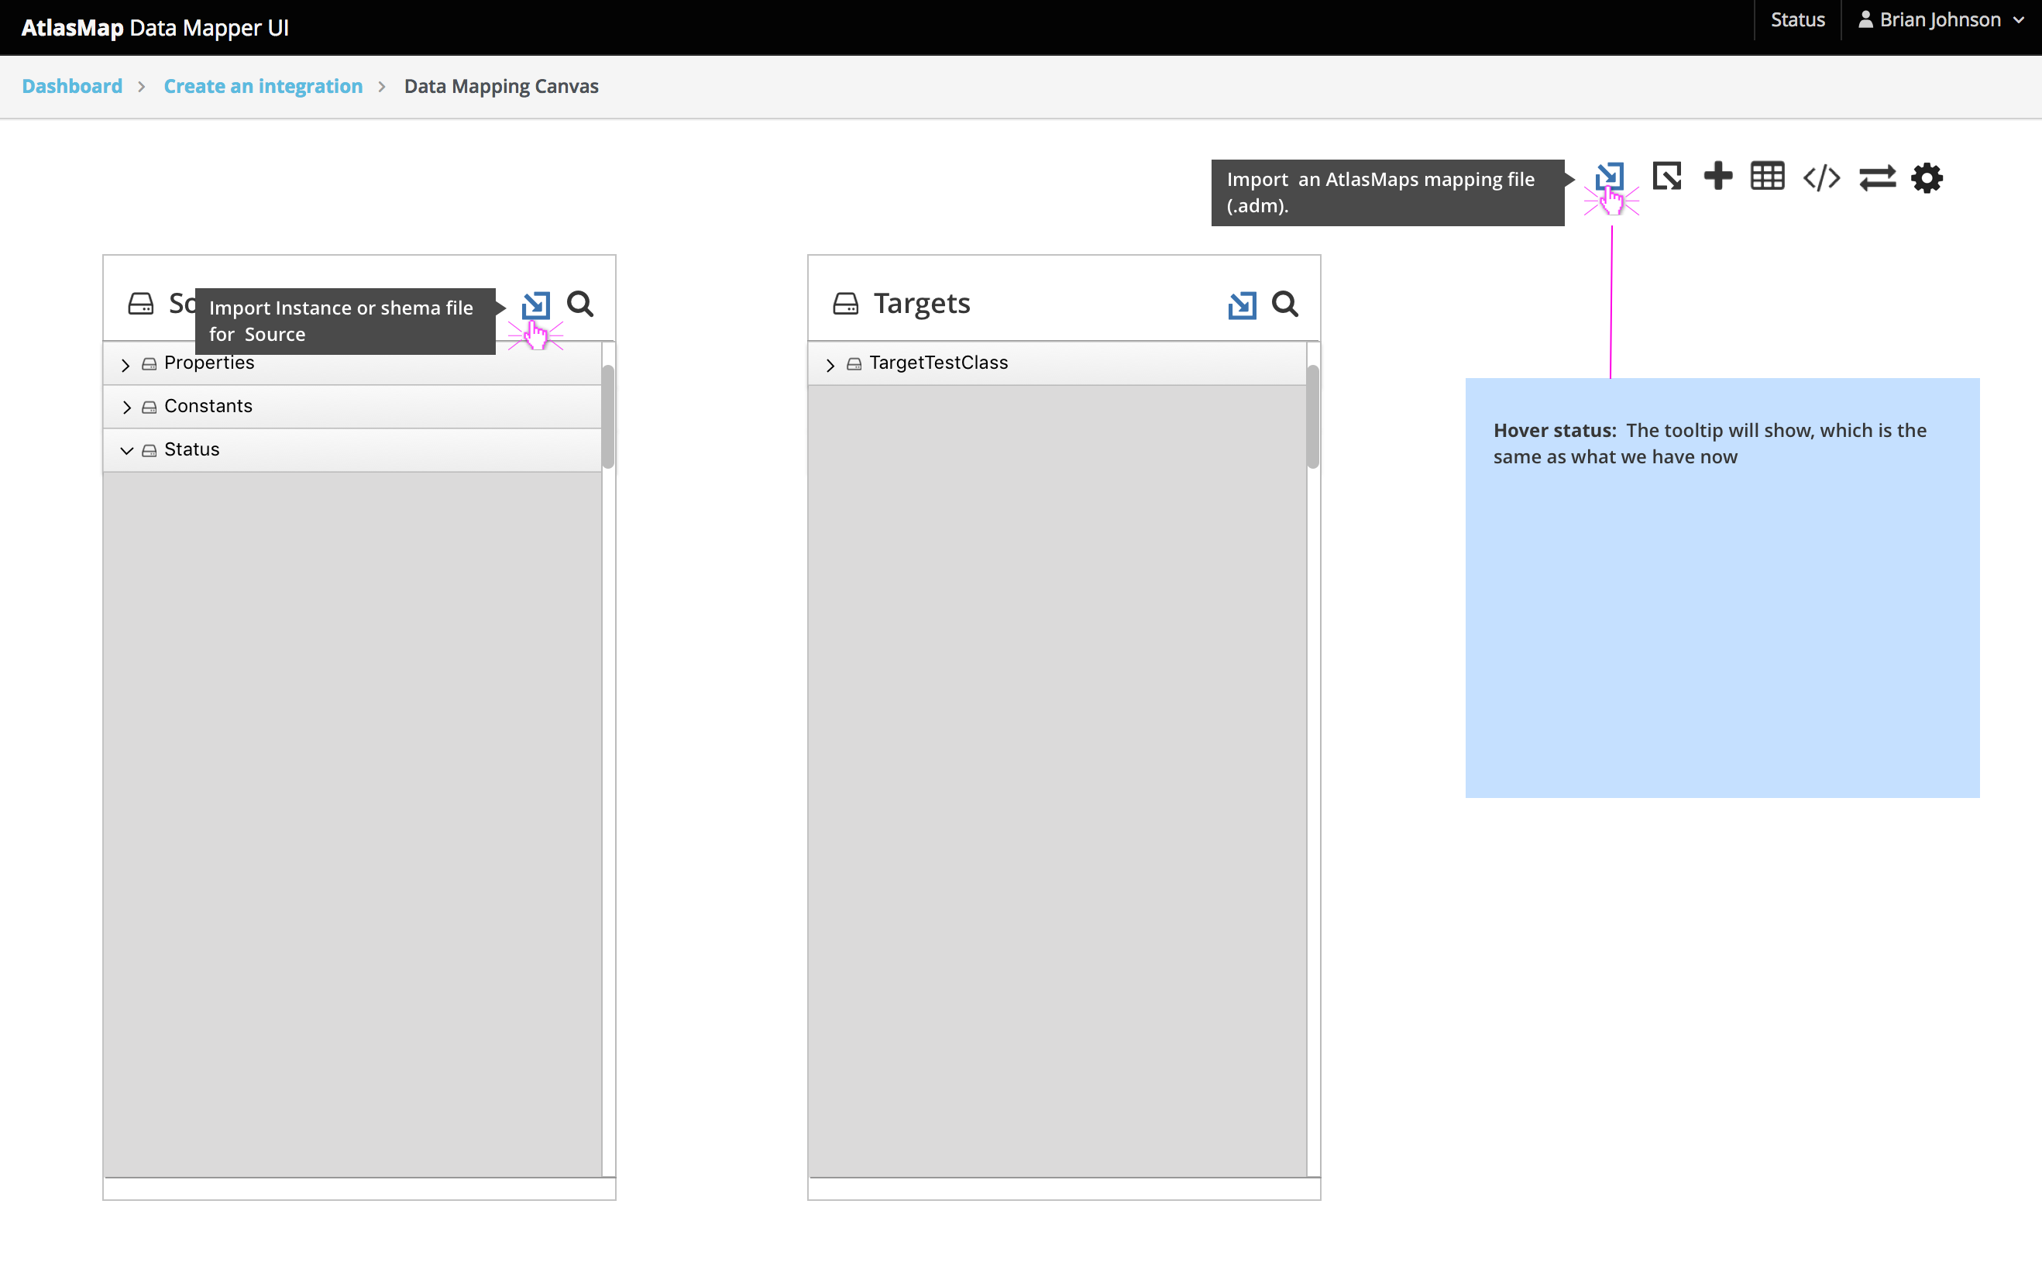Click the export mapping icon
The image size is (2042, 1283).
tap(1666, 177)
